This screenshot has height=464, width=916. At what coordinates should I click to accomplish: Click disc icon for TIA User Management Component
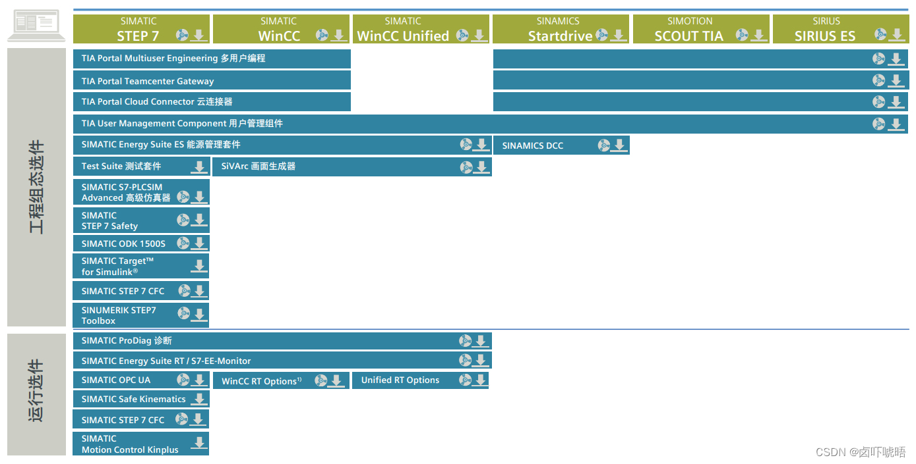pyautogui.click(x=879, y=123)
